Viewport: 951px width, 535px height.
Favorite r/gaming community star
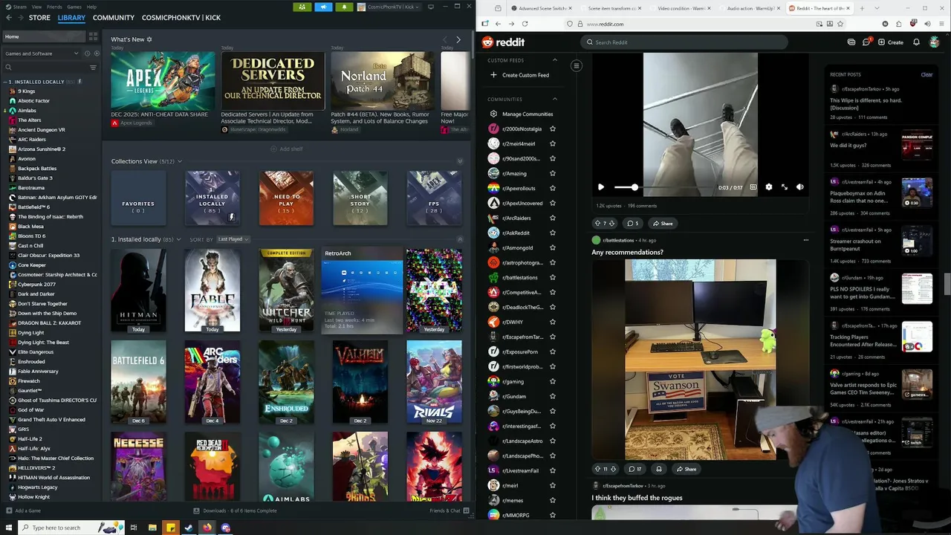click(x=552, y=381)
